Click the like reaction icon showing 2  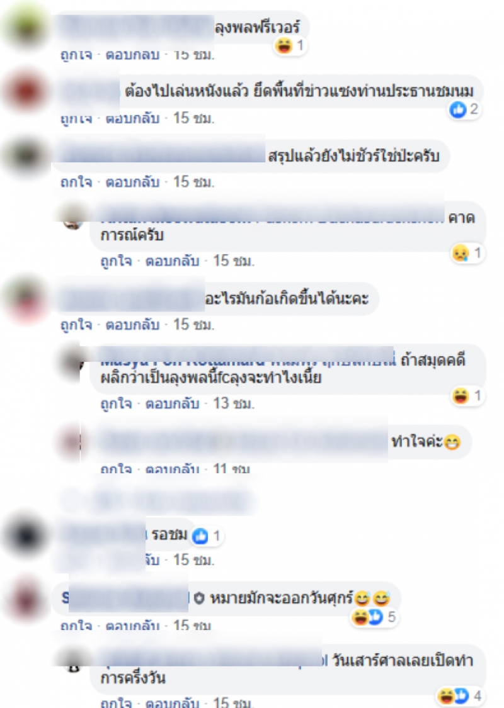457,110
